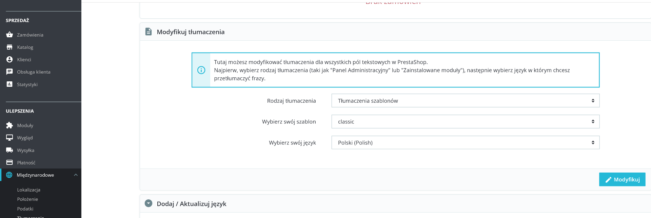Image resolution: width=651 pixels, height=218 pixels.
Task: Go to the Podatki submenu item
Action: pos(25,209)
